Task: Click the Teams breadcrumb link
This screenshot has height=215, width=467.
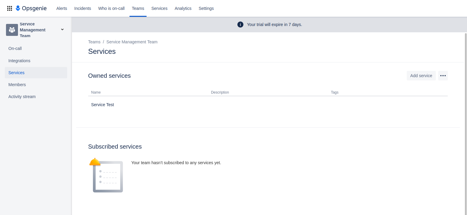Action: click(94, 42)
